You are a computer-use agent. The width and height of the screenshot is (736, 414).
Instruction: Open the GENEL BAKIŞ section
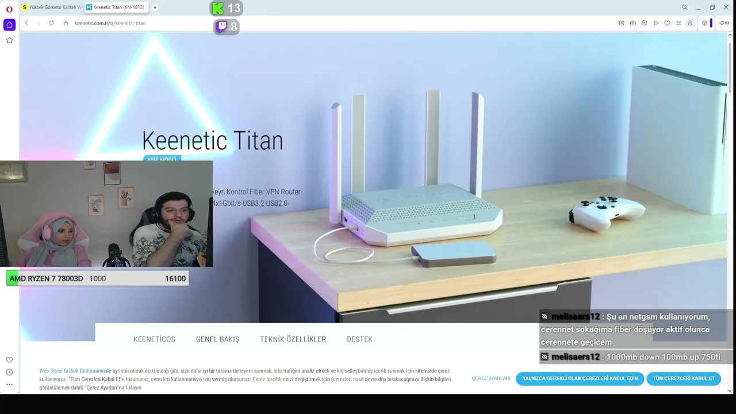point(217,339)
